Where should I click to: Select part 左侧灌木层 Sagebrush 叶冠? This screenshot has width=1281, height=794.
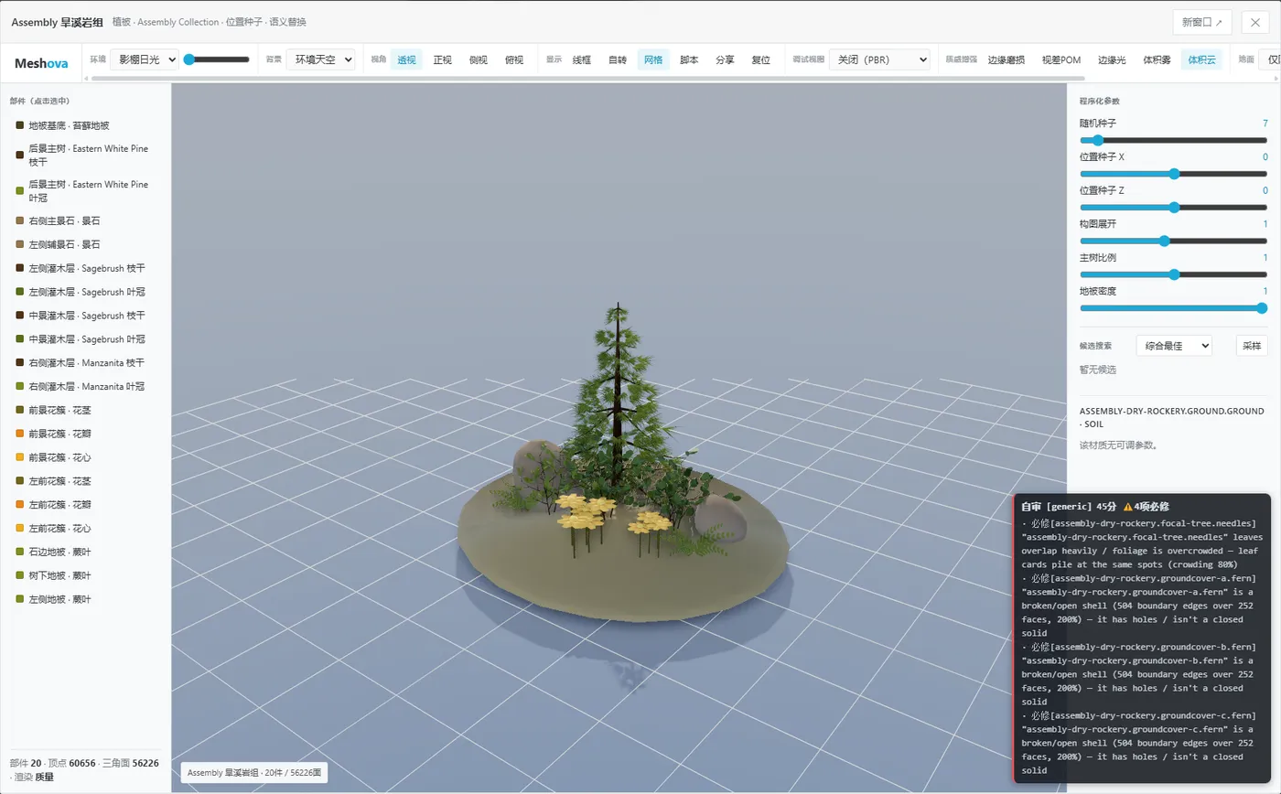(85, 292)
